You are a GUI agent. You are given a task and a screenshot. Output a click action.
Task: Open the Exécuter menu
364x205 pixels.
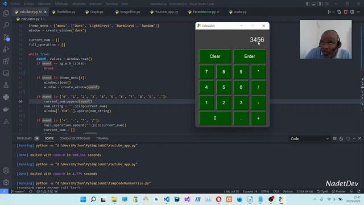click(96, 4)
